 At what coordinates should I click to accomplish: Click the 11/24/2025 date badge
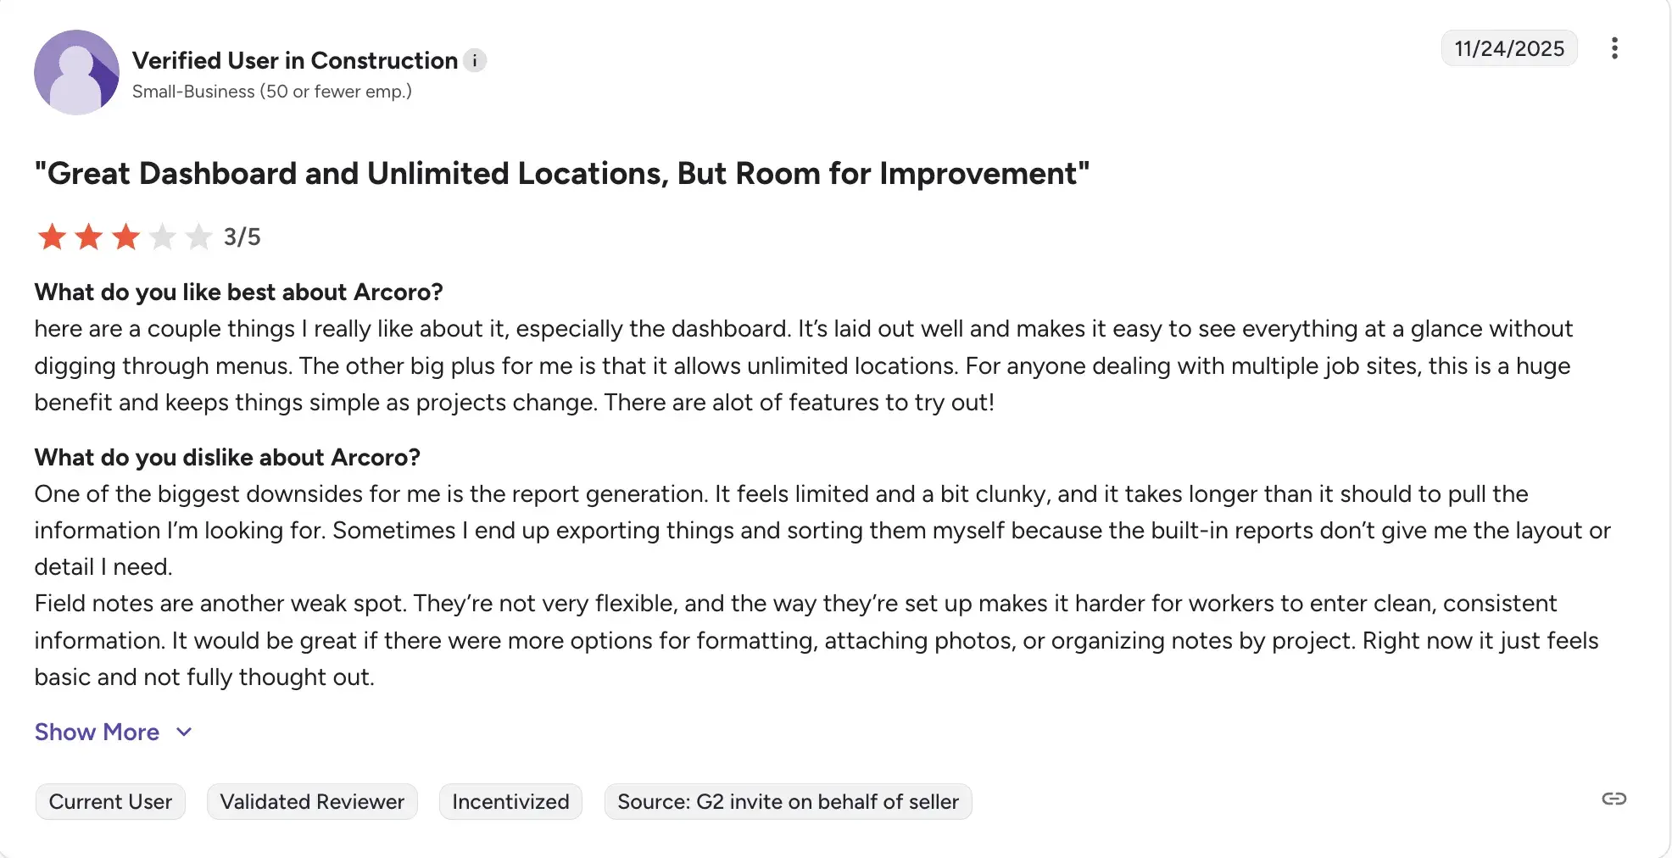click(x=1509, y=48)
